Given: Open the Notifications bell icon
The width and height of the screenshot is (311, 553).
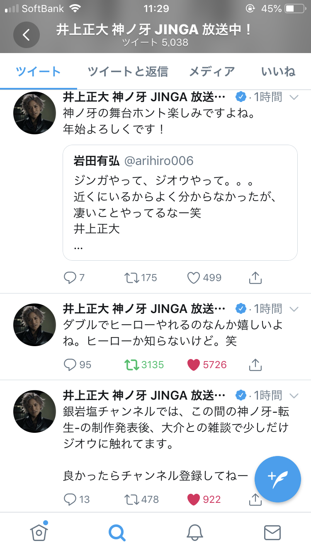Looking at the screenshot, I should point(194,532).
